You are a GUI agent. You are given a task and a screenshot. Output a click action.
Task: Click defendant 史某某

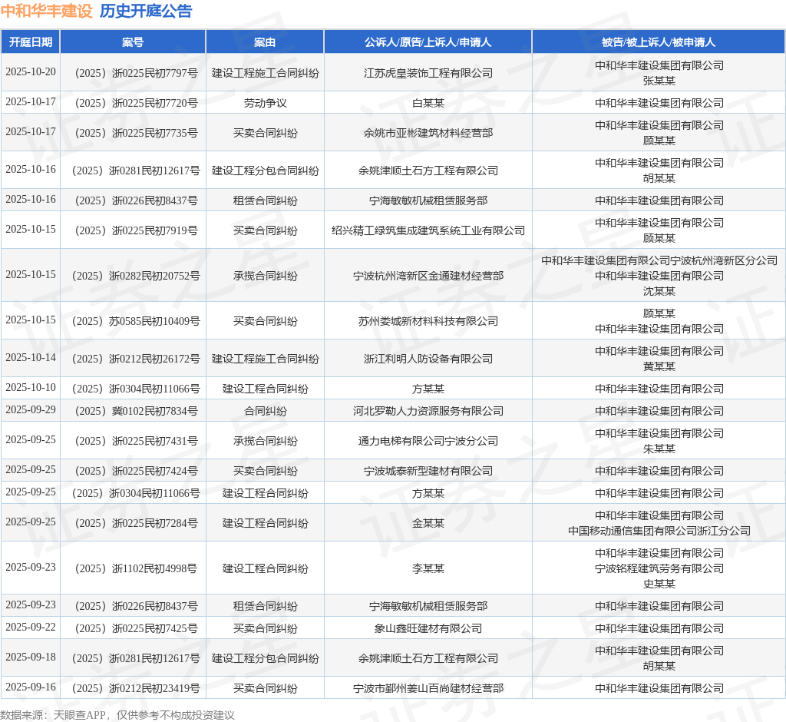pos(659,584)
